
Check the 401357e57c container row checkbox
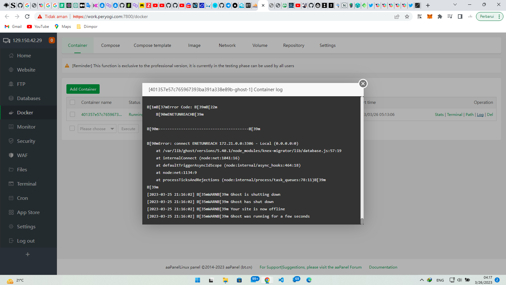[72, 114]
